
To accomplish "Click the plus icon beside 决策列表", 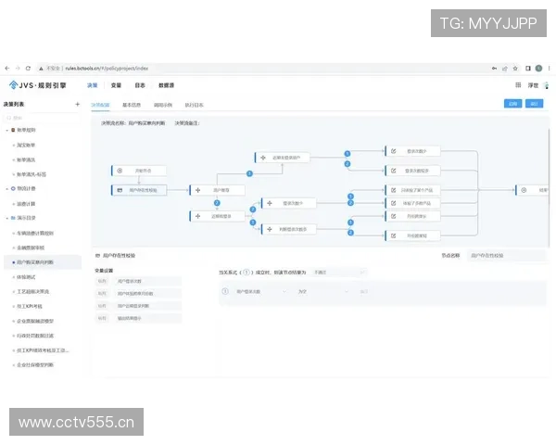I will point(77,105).
